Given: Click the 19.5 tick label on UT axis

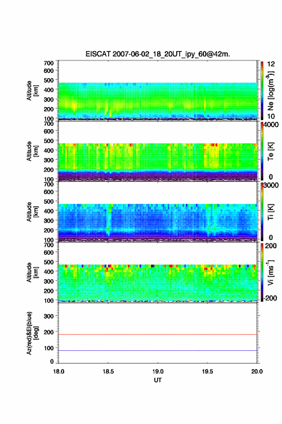Looking at the screenshot, I should pos(208,371).
